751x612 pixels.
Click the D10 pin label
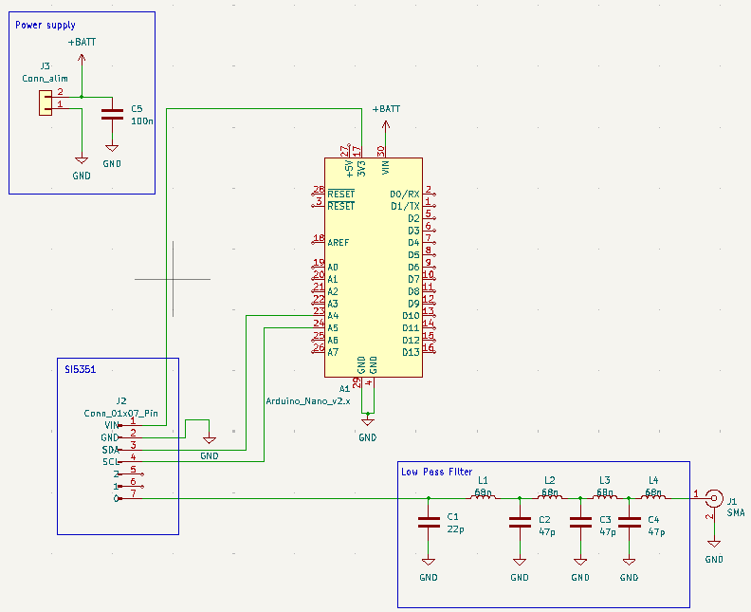coord(411,316)
